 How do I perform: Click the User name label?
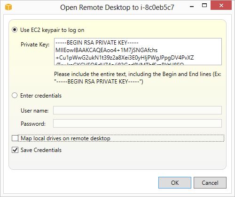35,111
